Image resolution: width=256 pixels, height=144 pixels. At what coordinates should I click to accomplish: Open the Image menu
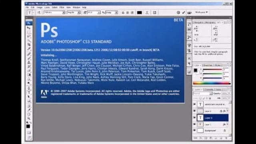pos(39,7)
